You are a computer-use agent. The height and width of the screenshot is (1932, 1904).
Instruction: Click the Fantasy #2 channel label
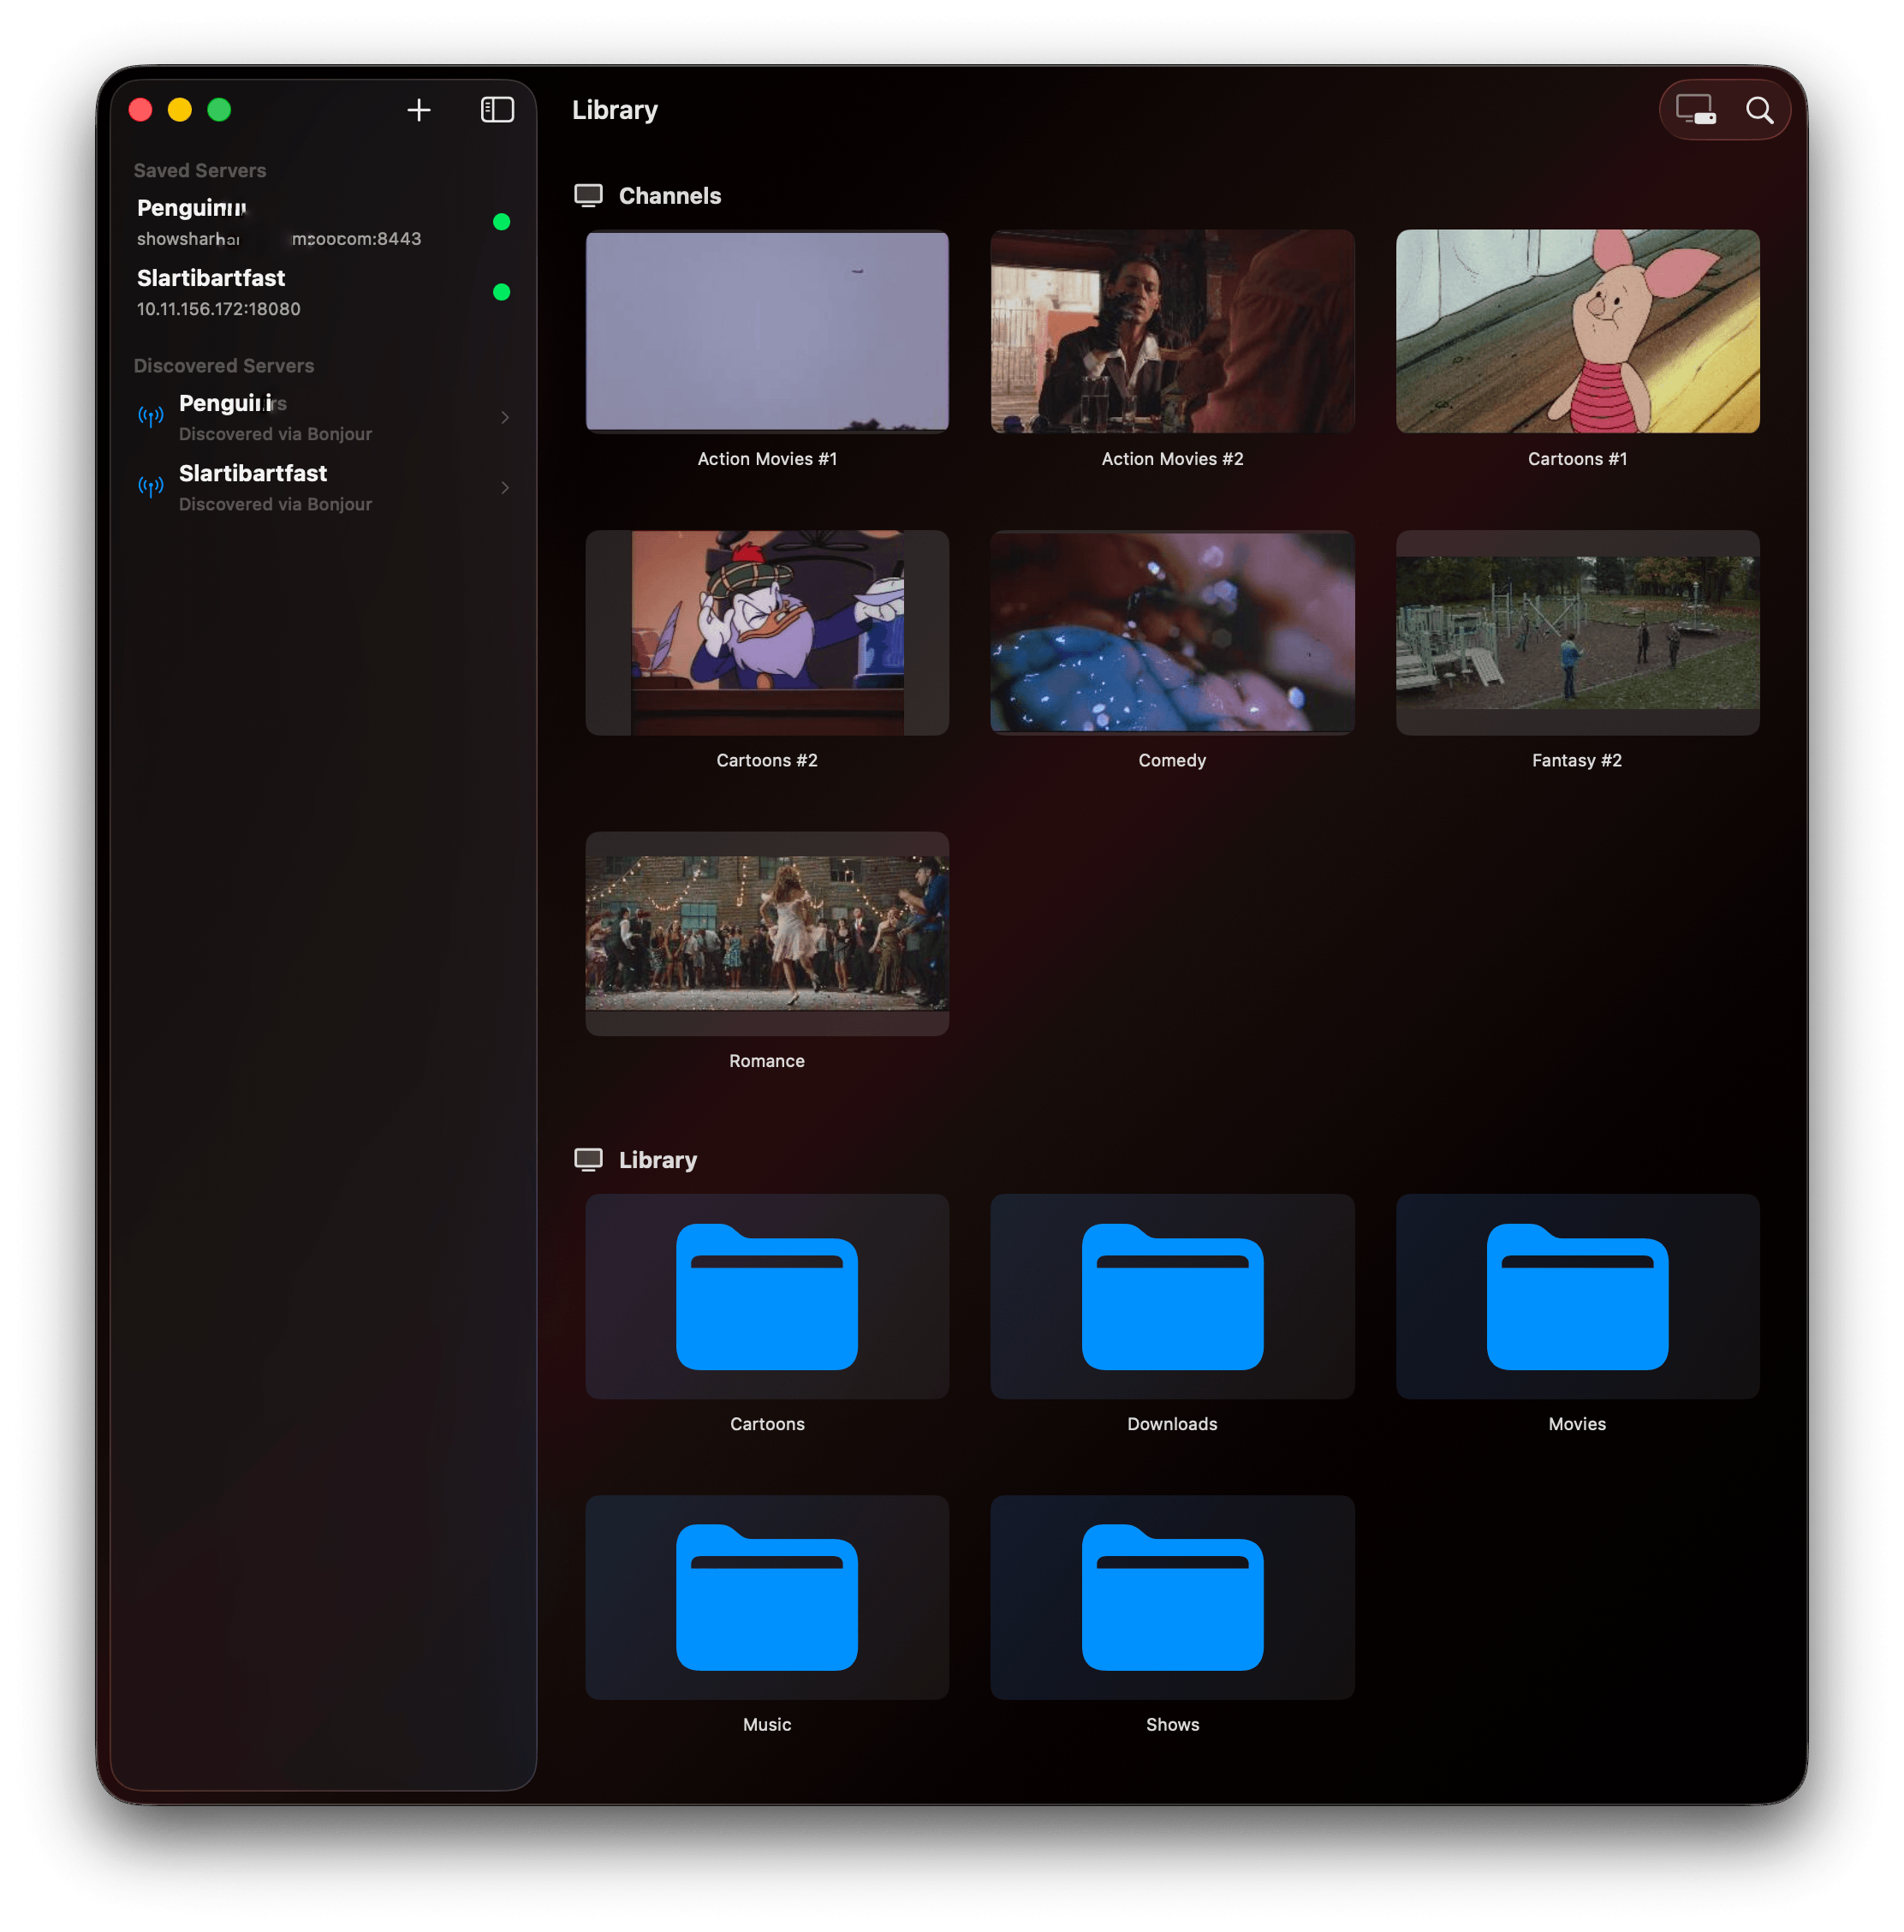(x=1576, y=760)
